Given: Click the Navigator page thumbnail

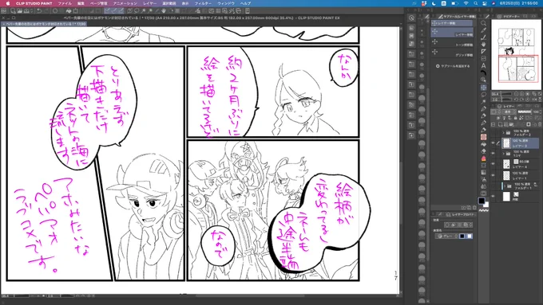Looking at the screenshot, I should [516, 55].
